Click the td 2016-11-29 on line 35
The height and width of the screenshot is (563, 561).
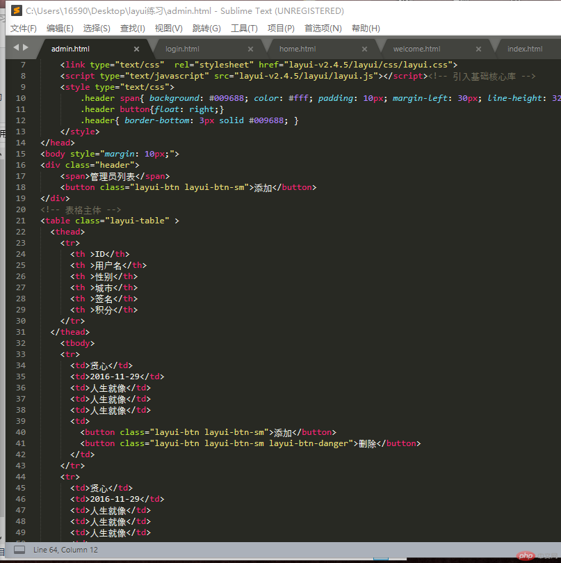(117, 376)
